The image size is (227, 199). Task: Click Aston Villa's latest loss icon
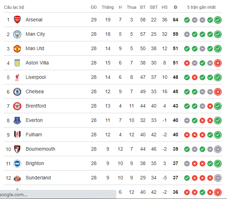(218, 63)
